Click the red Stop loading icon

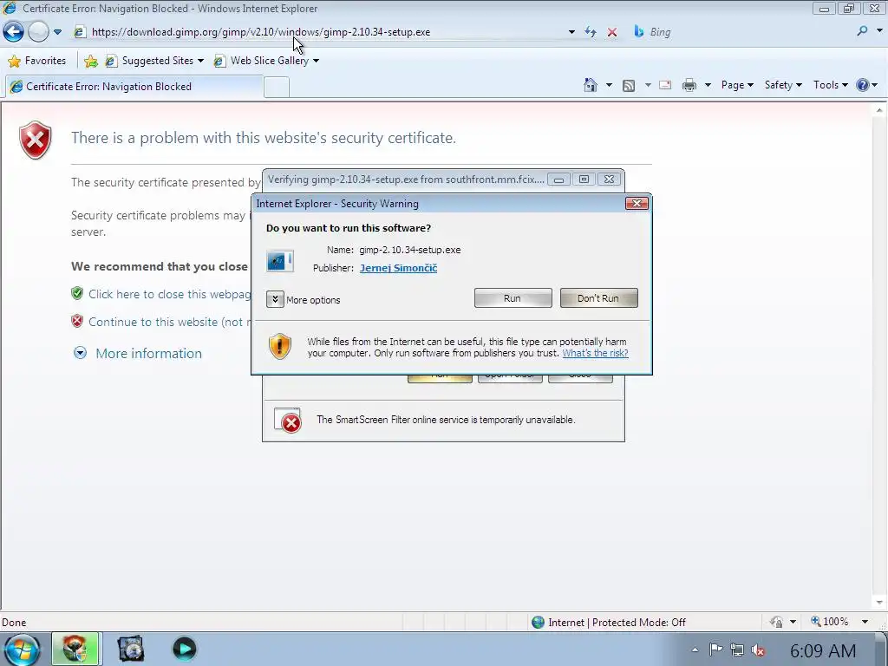(612, 32)
